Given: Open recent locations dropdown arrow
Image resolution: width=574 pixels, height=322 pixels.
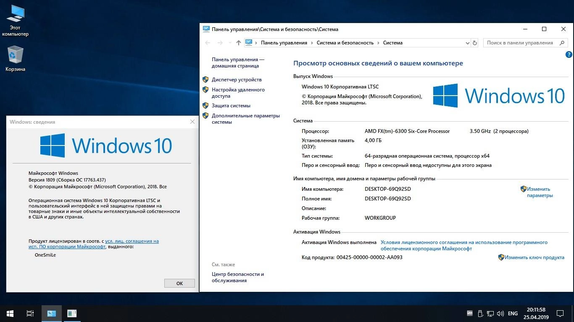Looking at the screenshot, I should click(230, 43).
